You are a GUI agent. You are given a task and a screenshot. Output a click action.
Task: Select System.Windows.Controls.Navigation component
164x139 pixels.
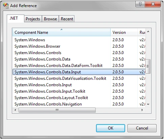tap(79, 104)
